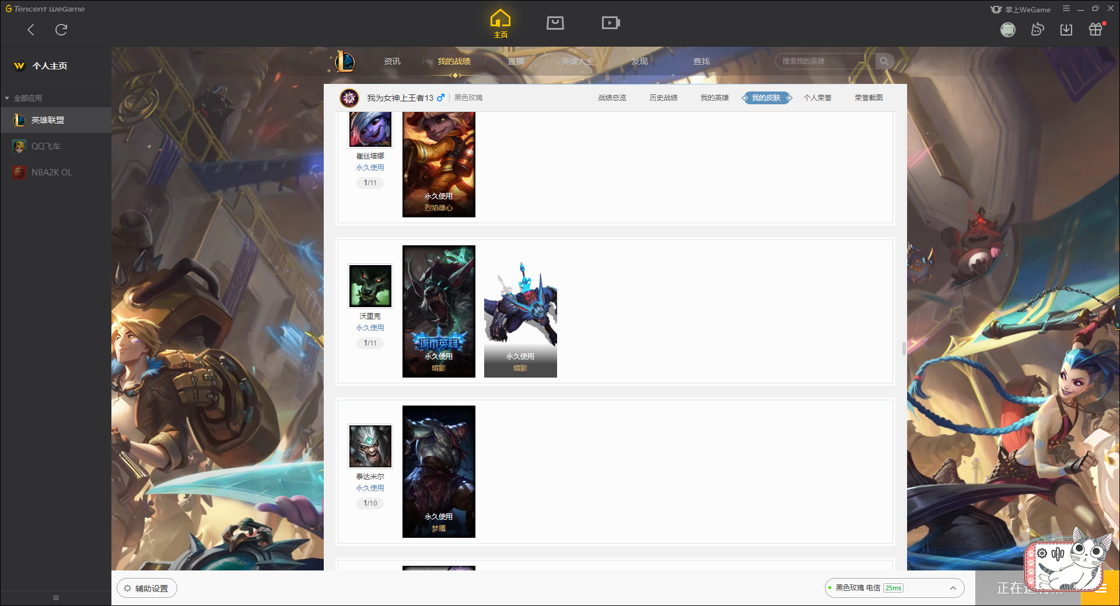Open the user avatar in header
Image resolution: width=1120 pixels, height=606 pixels.
tap(1008, 29)
